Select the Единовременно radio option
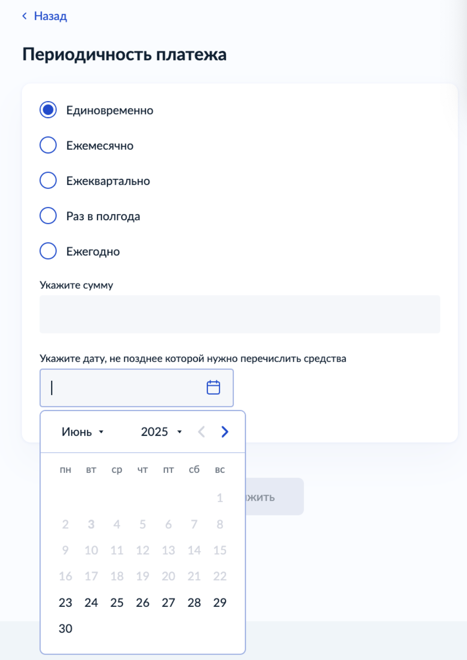The image size is (467, 660). click(48, 110)
